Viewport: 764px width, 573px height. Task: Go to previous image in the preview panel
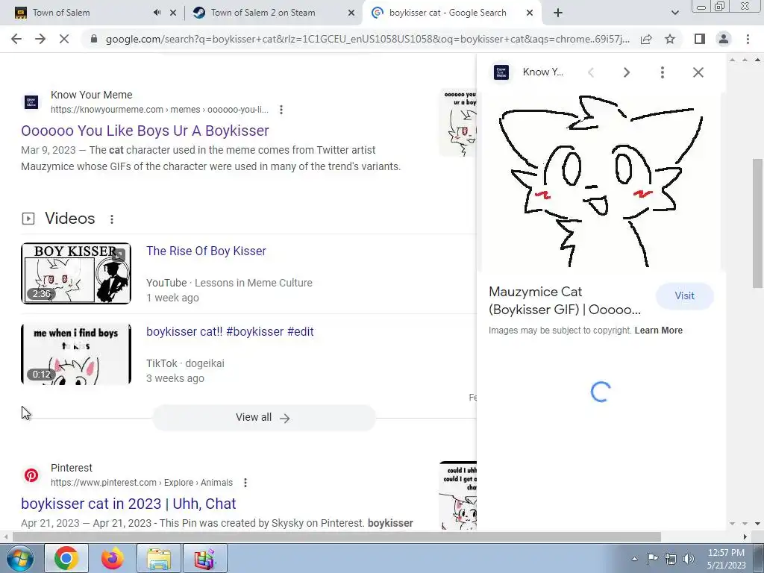pyautogui.click(x=591, y=72)
